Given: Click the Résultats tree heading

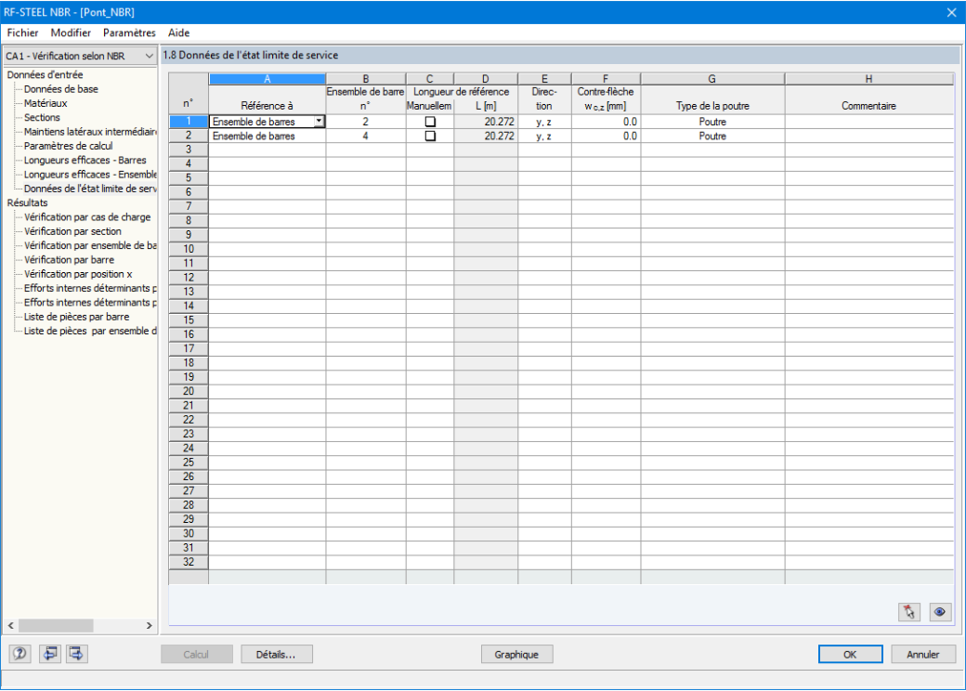Looking at the screenshot, I should tap(27, 202).
